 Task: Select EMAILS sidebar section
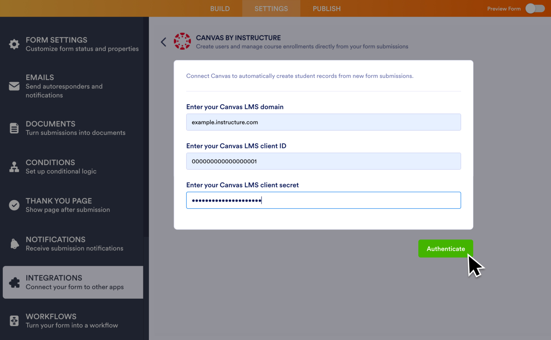[73, 86]
